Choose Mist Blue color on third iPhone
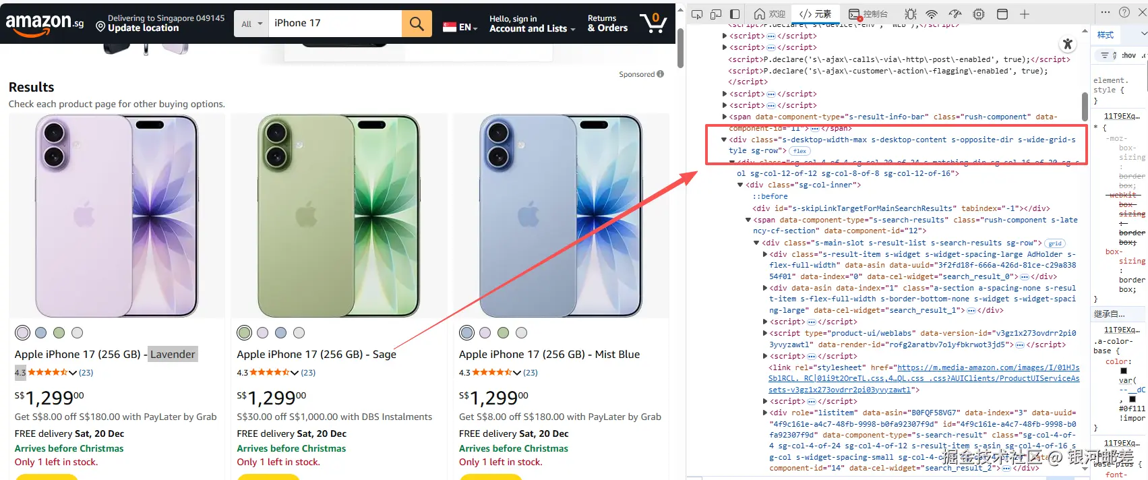 466,332
